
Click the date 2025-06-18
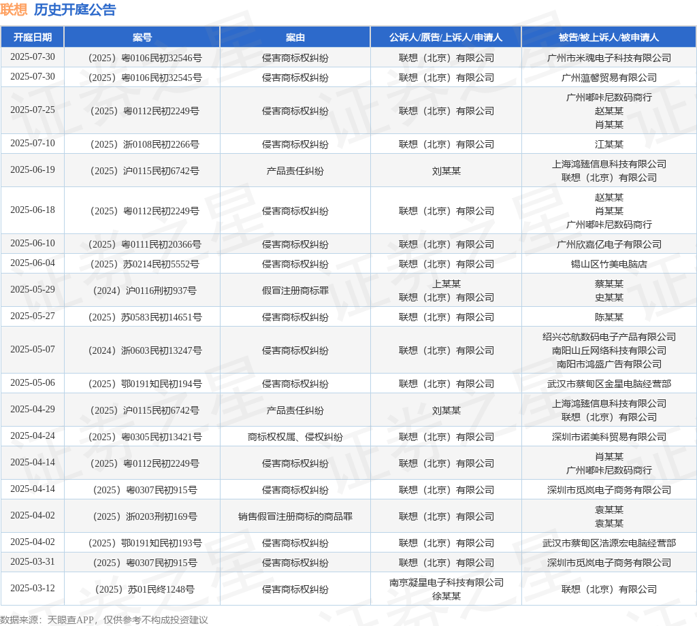(x=33, y=210)
